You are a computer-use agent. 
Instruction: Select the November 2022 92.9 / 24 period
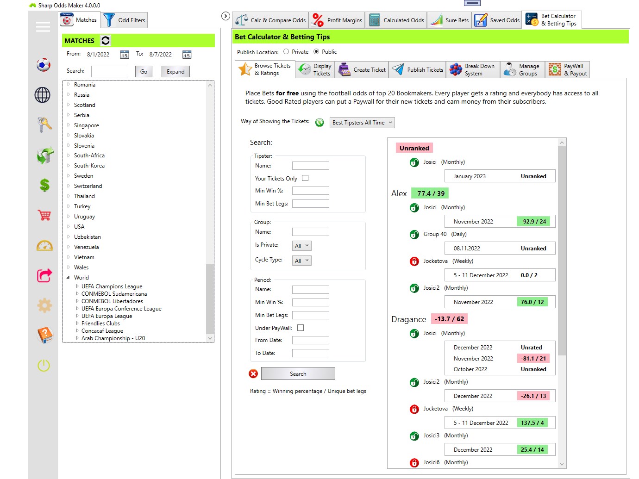(x=500, y=222)
